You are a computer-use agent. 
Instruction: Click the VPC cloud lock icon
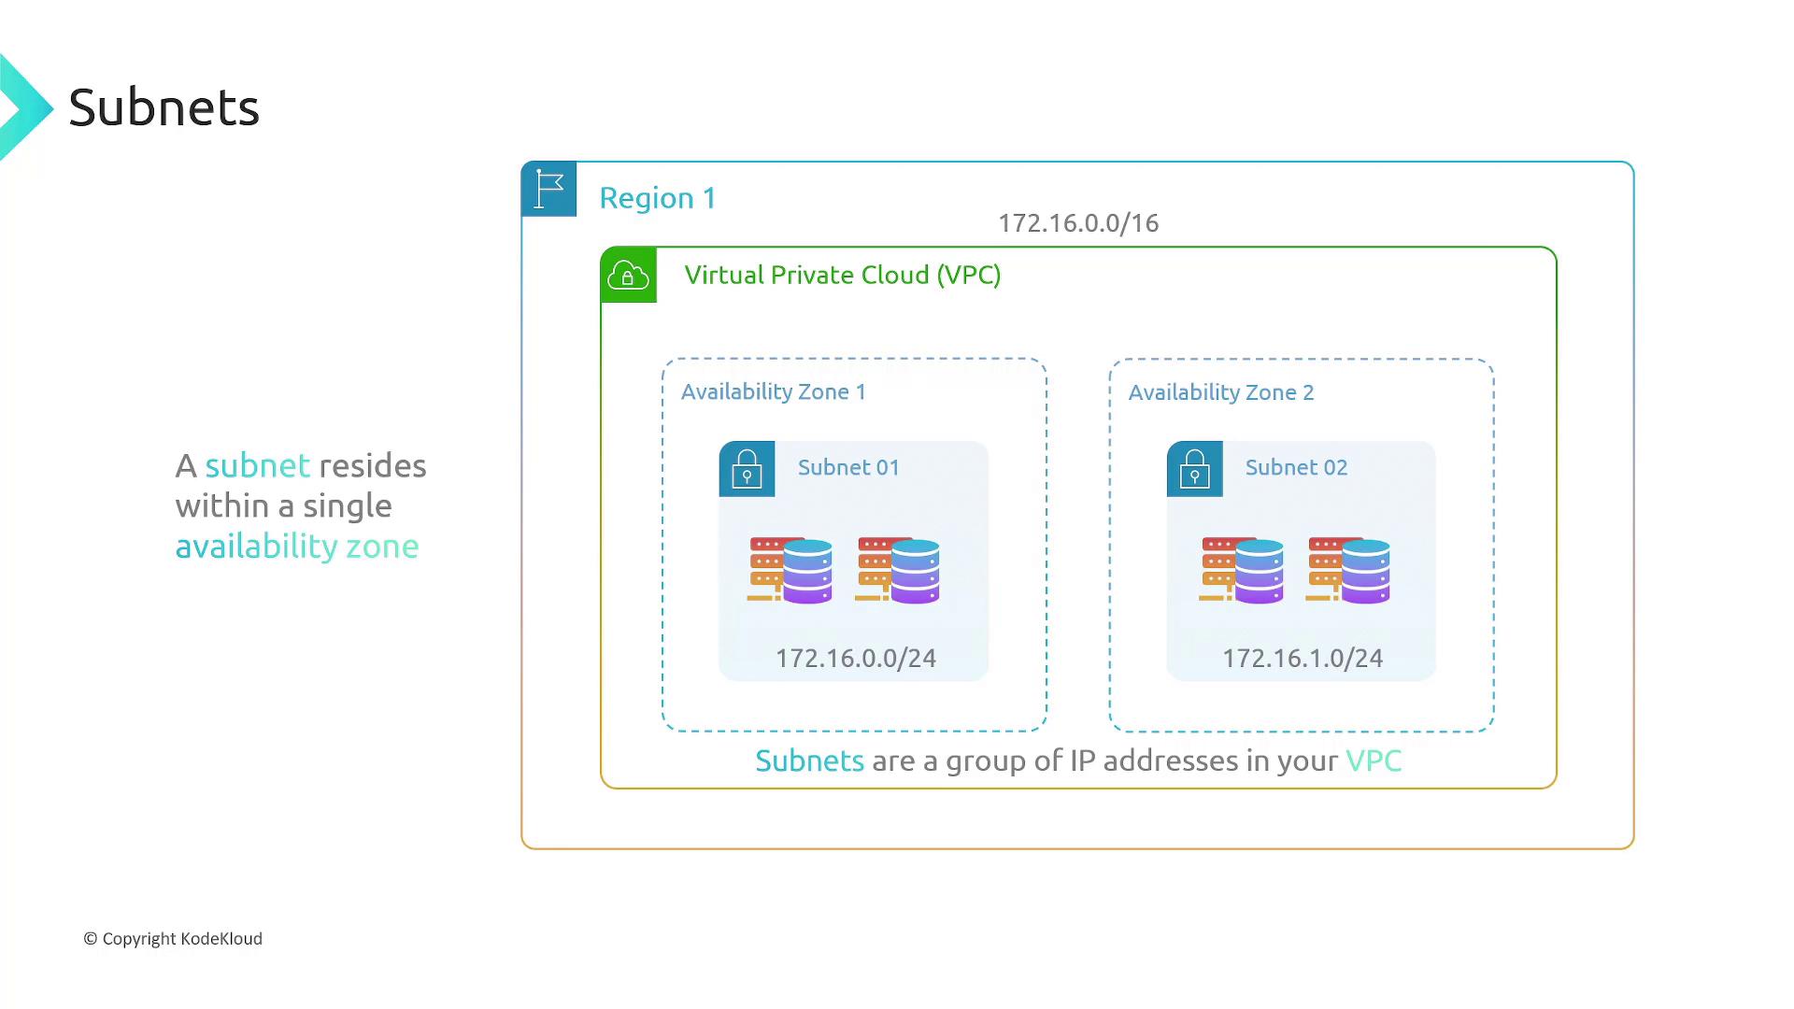[628, 276]
